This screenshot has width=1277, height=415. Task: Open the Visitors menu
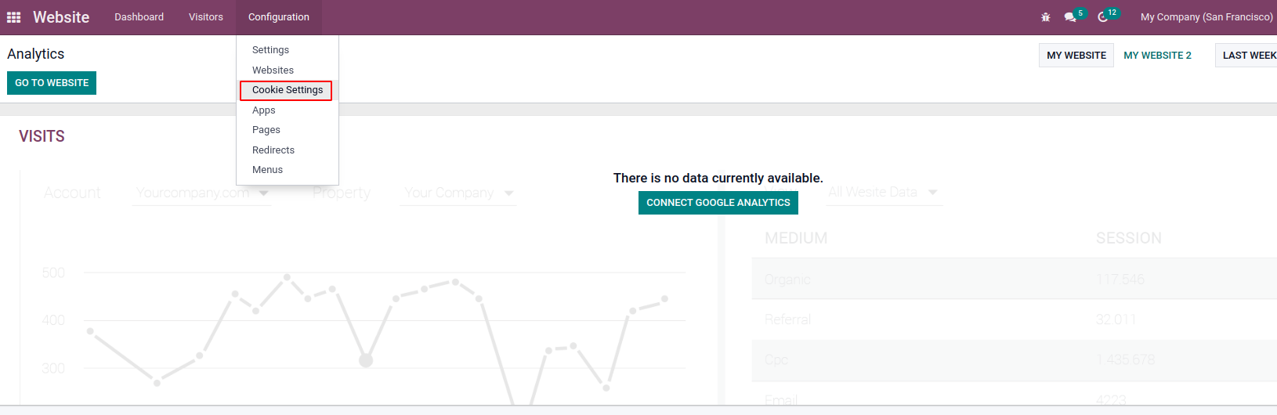click(x=206, y=17)
